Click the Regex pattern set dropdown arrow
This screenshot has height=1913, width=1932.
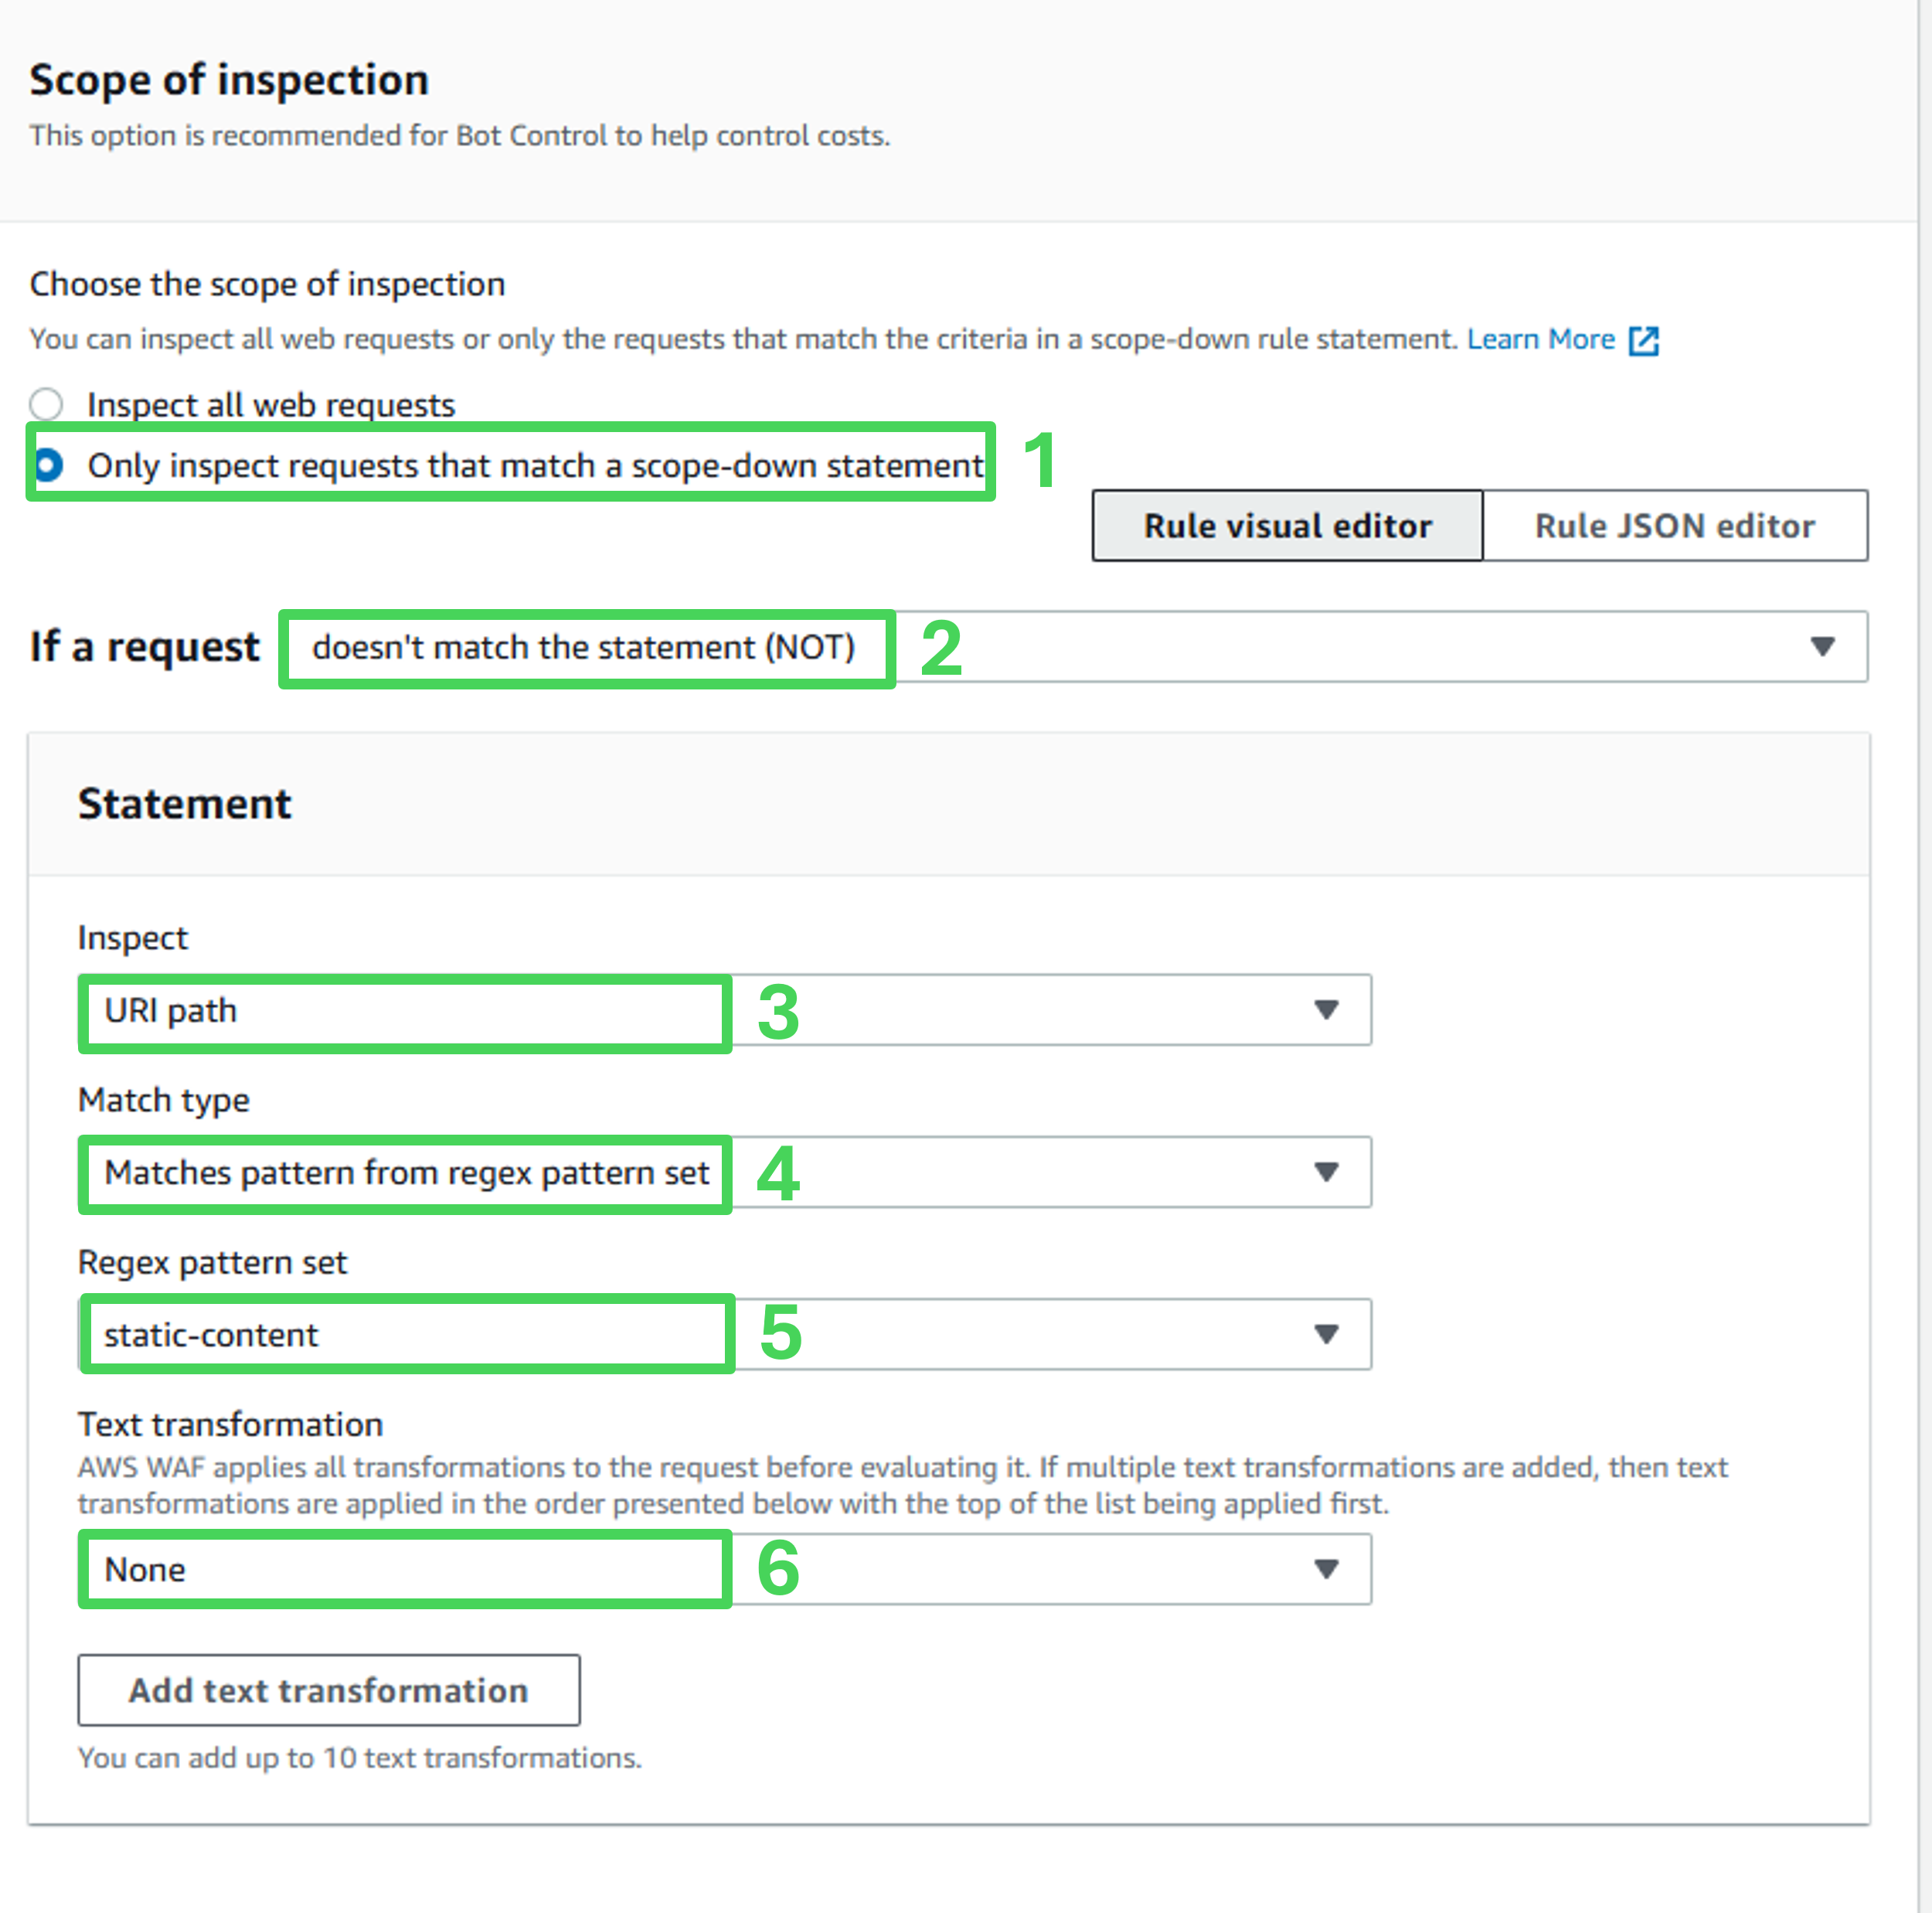[x=1326, y=1334]
